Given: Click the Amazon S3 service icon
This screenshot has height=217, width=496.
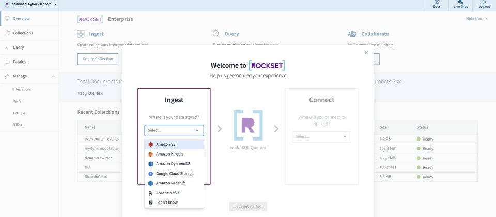Looking at the screenshot, I should click(x=150, y=144).
